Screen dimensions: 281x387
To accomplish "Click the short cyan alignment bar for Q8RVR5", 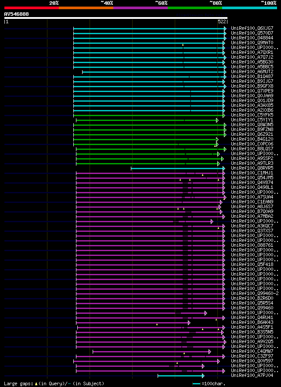I will coord(178,168).
